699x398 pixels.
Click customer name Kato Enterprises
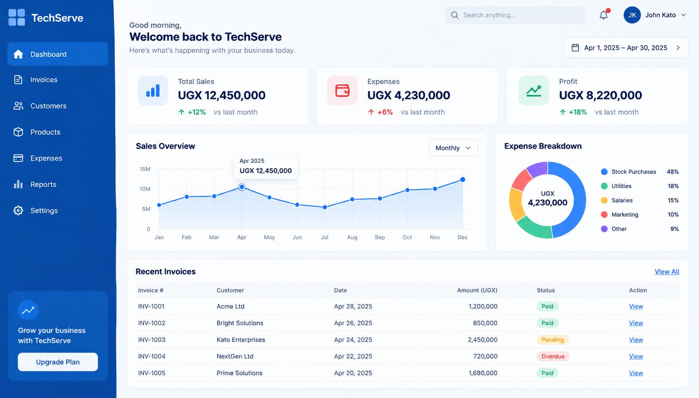click(x=241, y=340)
